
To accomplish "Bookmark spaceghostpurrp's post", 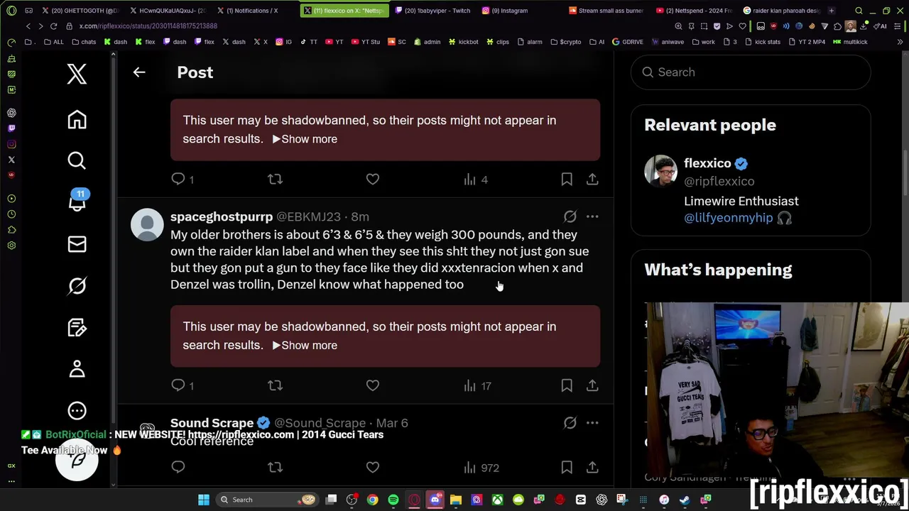I will pos(567,385).
